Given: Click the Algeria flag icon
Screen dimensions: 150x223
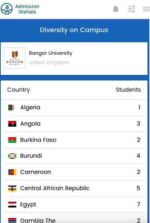Looking at the screenshot, I should click(x=12, y=108).
